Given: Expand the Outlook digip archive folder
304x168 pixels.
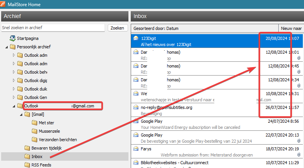Looking at the screenshot, I should tap(14, 81).
